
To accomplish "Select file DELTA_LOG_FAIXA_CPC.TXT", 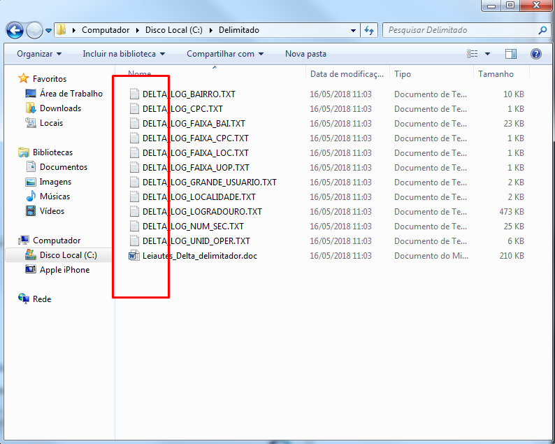I will pos(196,138).
